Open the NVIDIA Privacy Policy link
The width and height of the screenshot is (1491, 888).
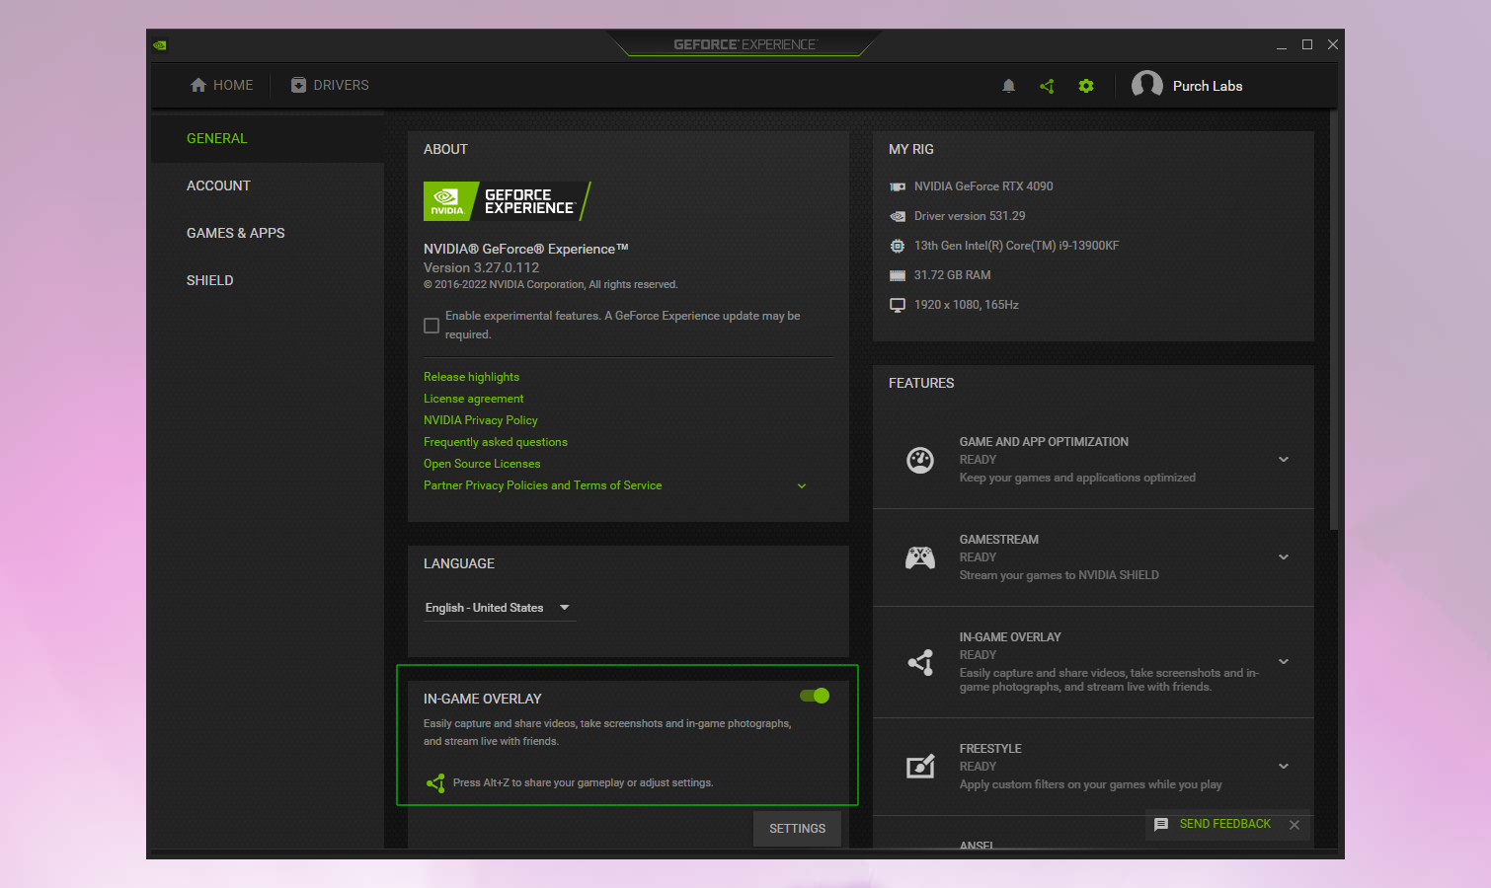coord(480,419)
